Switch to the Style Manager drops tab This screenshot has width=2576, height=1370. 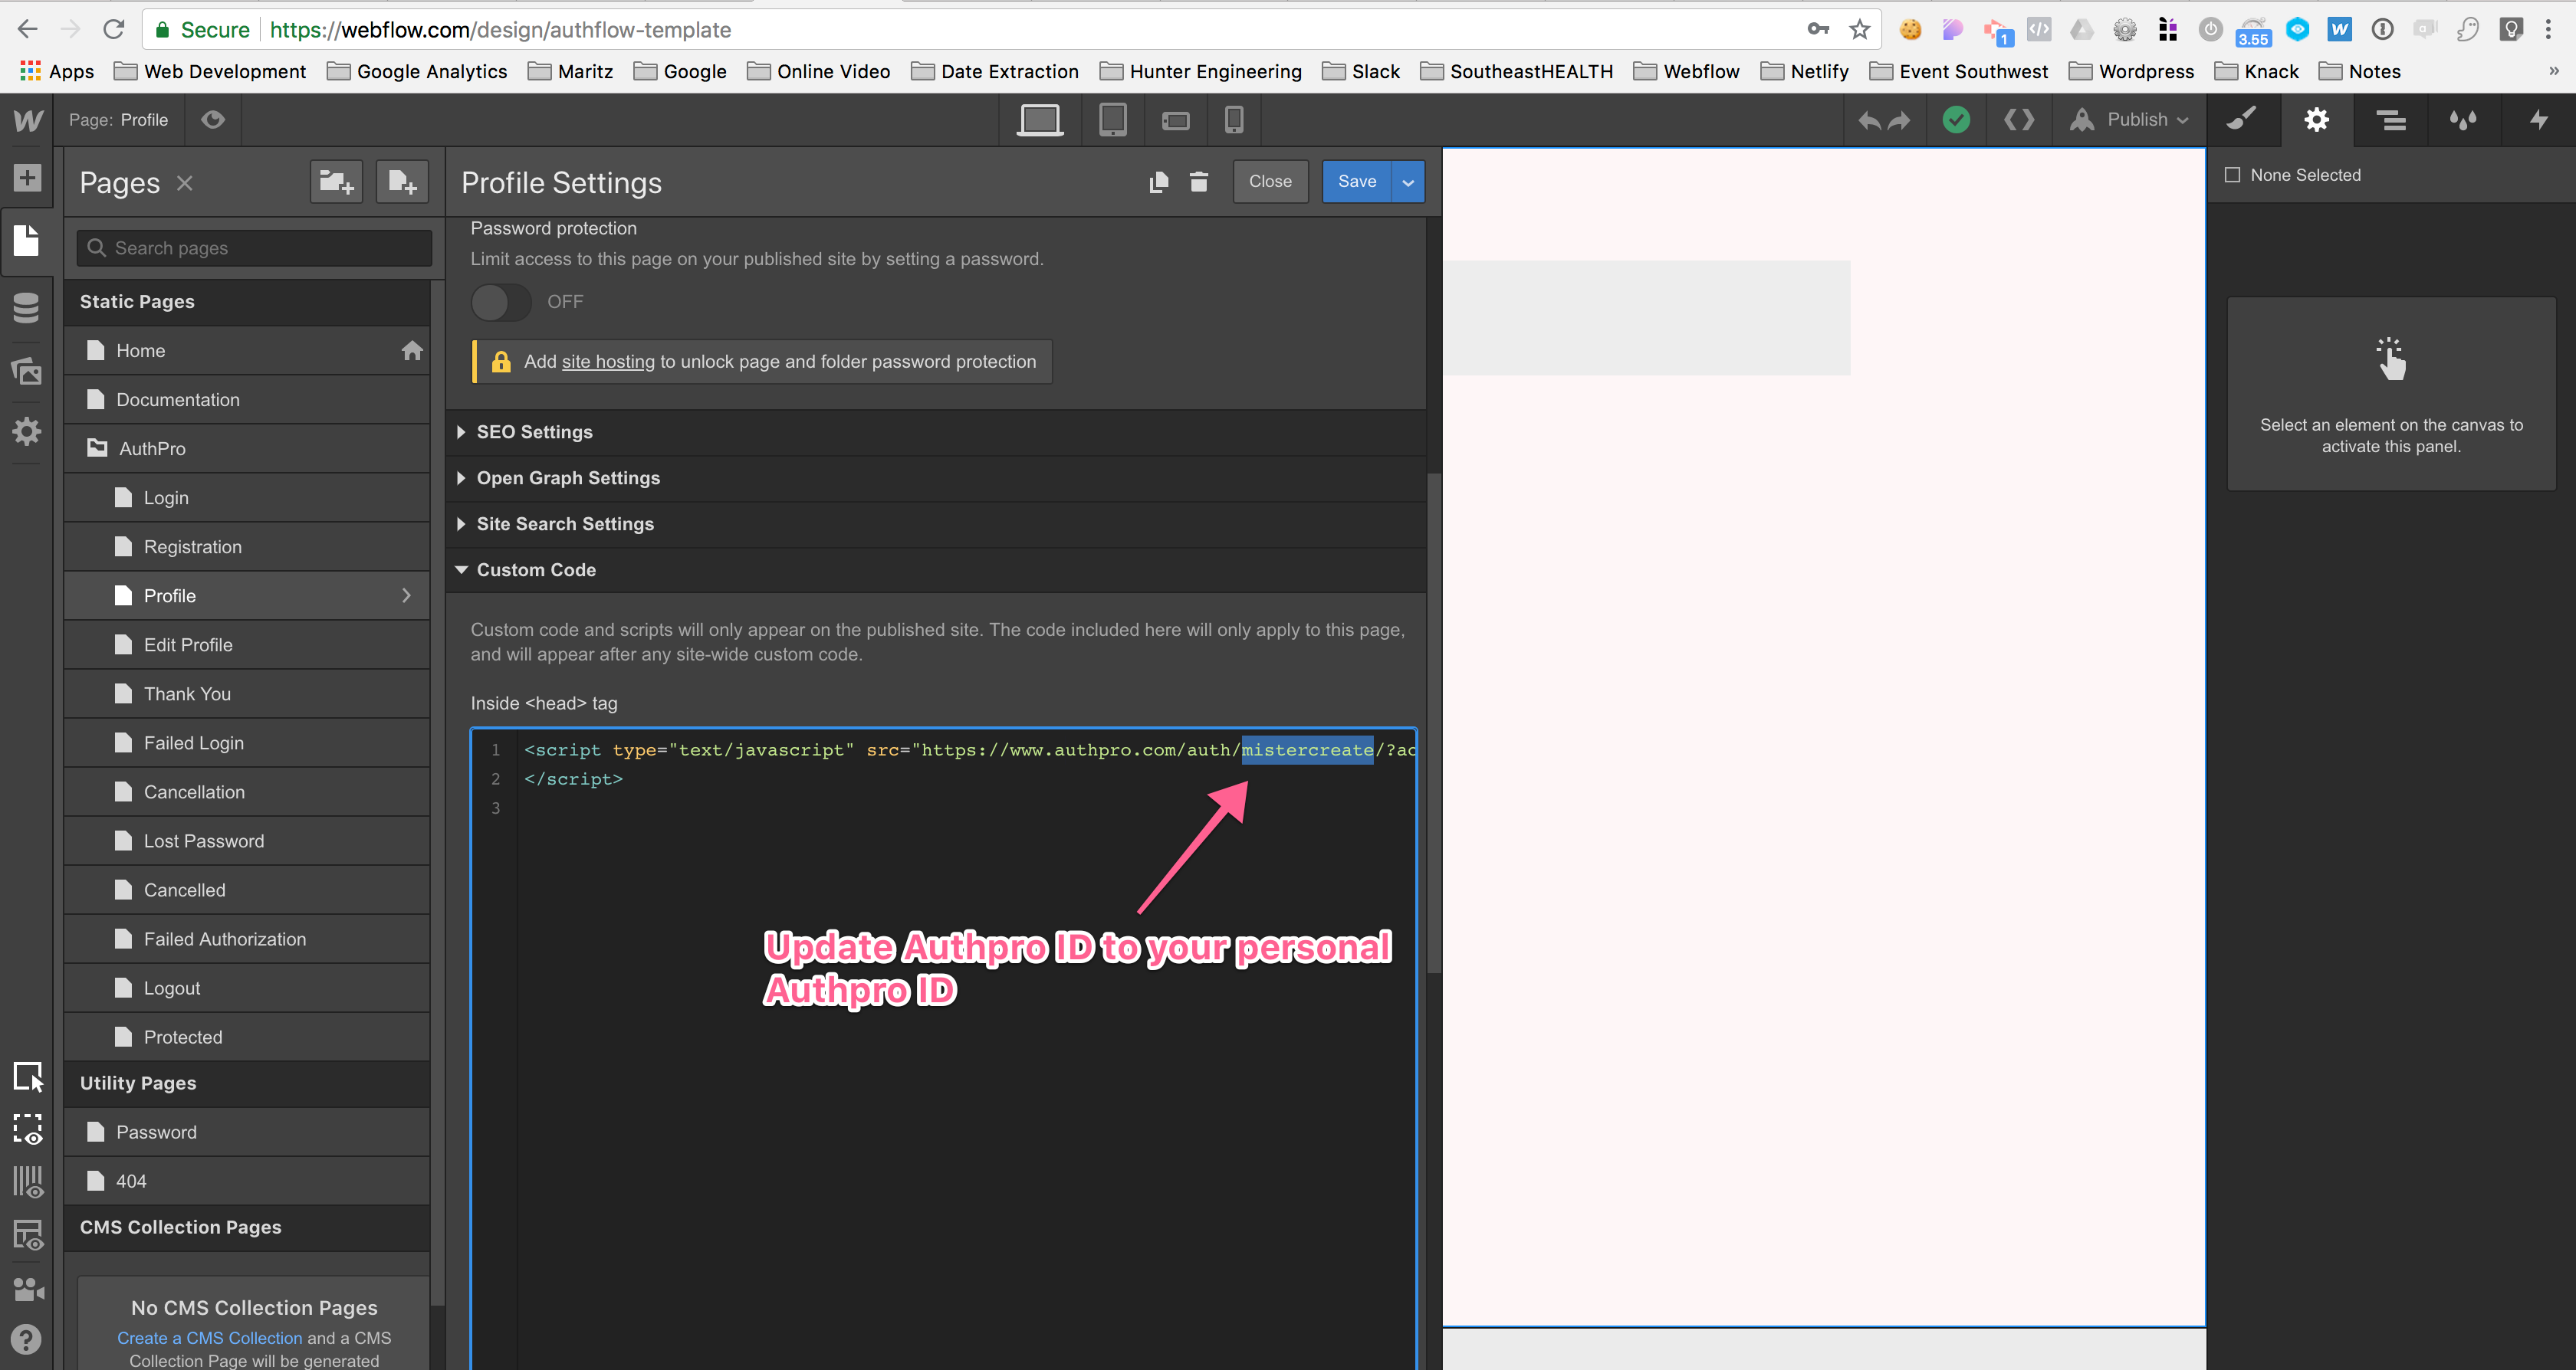point(2463,121)
